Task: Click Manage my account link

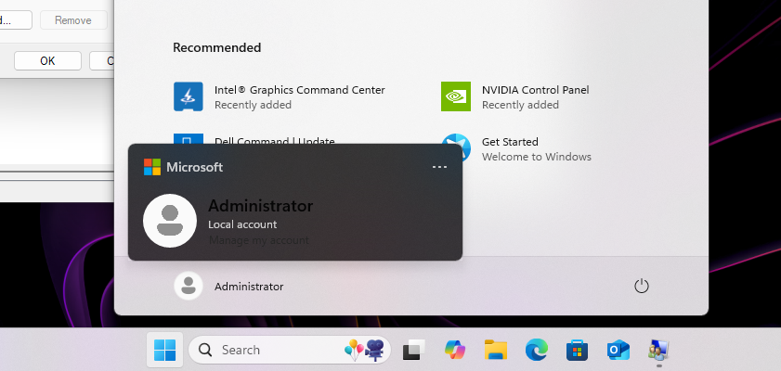Action: [258, 240]
